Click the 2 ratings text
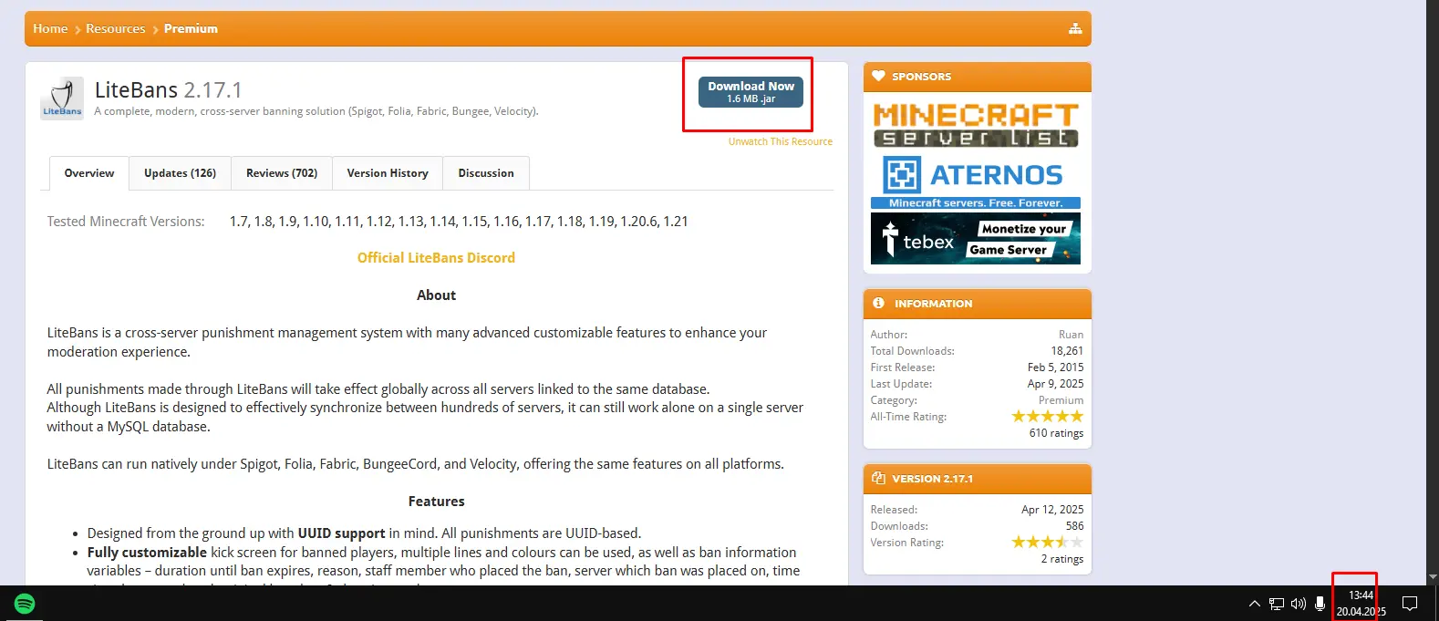This screenshot has width=1439, height=621. click(x=1062, y=559)
